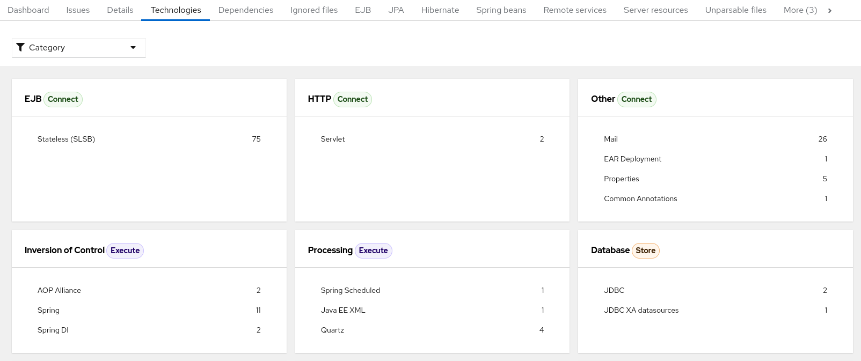Select JDBC XA datasources entry
This screenshot has width=861, height=361.
[641, 310]
